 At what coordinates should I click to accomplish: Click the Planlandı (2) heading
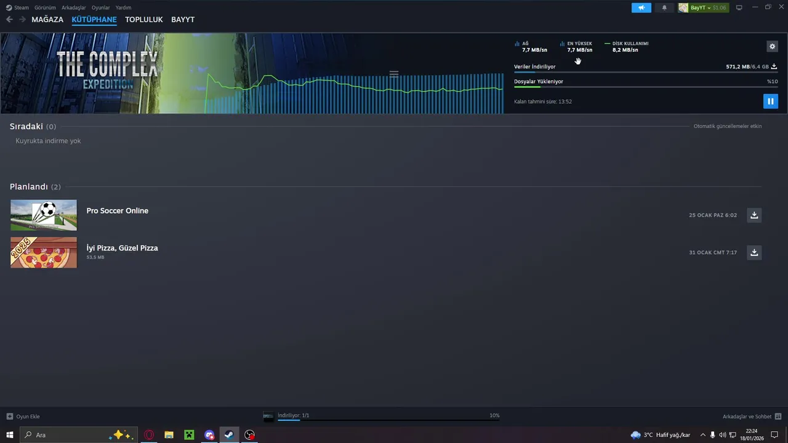pyautogui.click(x=35, y=186)
